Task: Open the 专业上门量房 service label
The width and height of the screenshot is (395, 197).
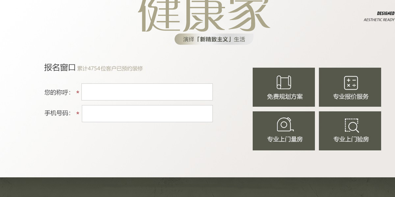Action: (x=285, y=139)
